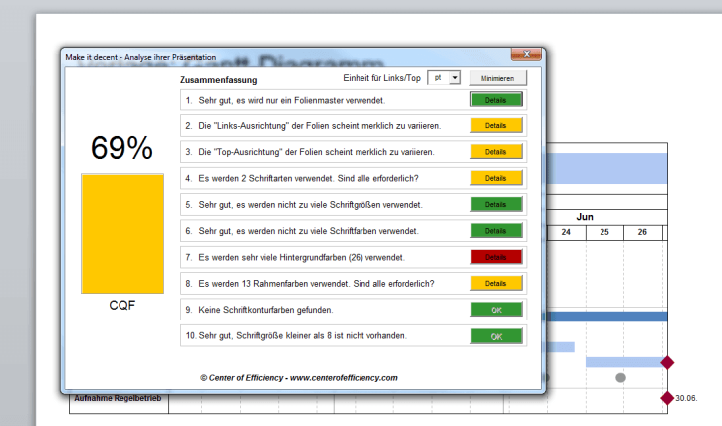Image resolution: width=722 pixels, height=426 pixels.
Task: Click the upper red milestone diamond on slide
Action: point(667,363)
